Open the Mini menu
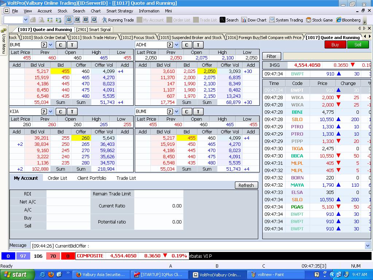 tap(168, 11)
